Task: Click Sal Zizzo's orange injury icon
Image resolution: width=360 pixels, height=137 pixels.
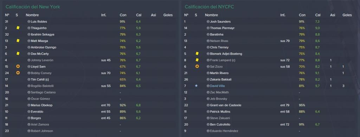Action: tap(197, 66)
